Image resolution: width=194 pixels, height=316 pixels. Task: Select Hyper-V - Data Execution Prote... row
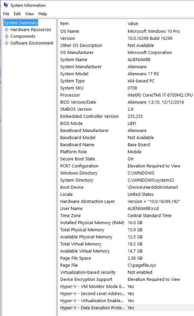(126, 308)
